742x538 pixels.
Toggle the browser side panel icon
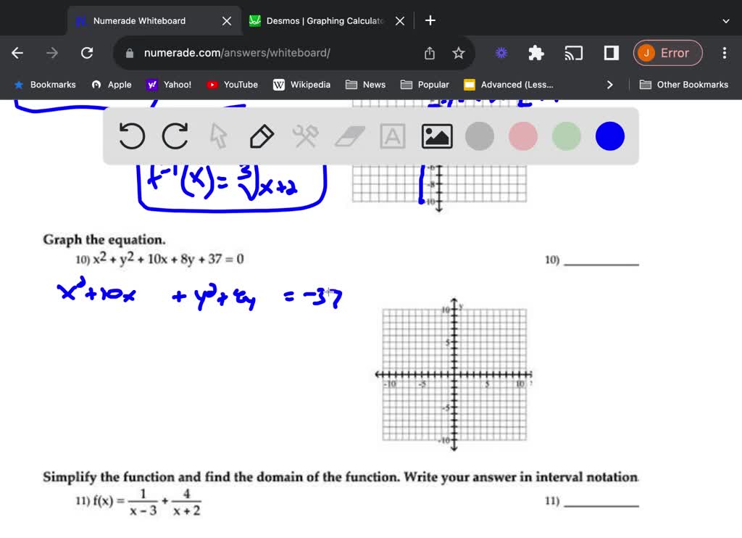coord(609,52)
